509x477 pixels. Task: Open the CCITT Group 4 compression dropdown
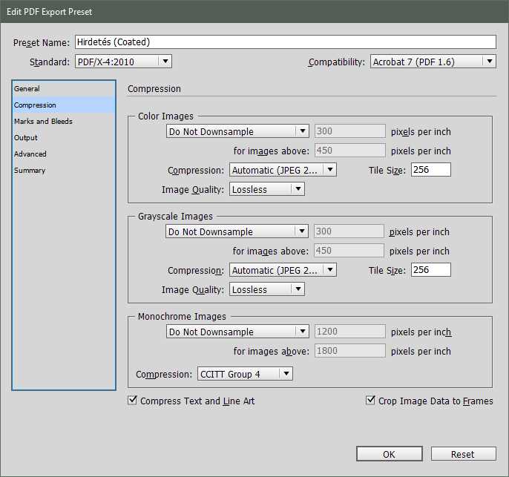coord(245,374)
